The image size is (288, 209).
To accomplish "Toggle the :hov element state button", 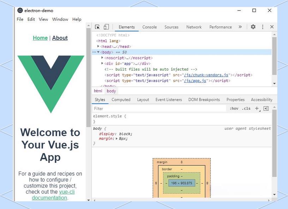I will (x=234, y=109).
